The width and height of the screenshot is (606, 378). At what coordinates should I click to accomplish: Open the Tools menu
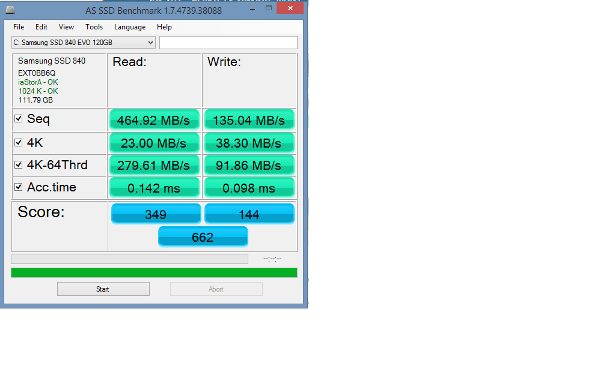[94, 27]
